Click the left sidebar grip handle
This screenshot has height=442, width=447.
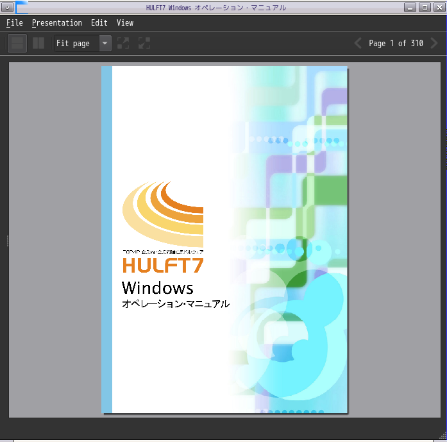click(x=8, y=241)
